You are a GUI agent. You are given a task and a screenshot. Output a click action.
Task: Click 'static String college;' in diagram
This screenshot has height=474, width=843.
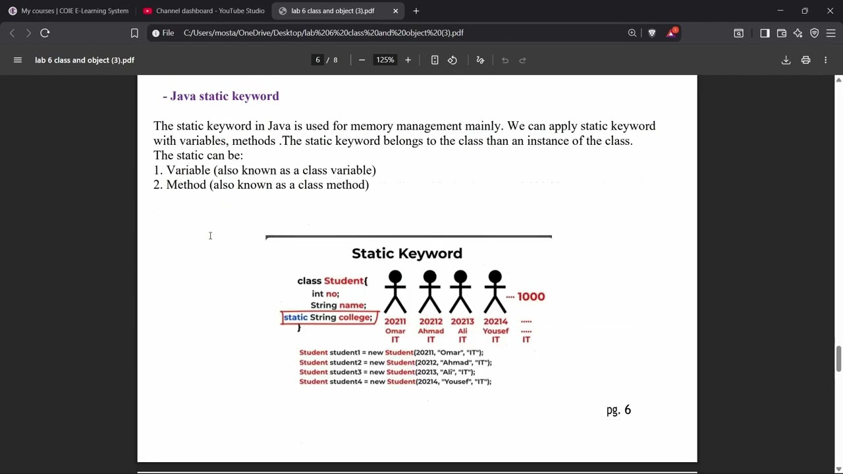pyautogui.click(x=328, y=317)
